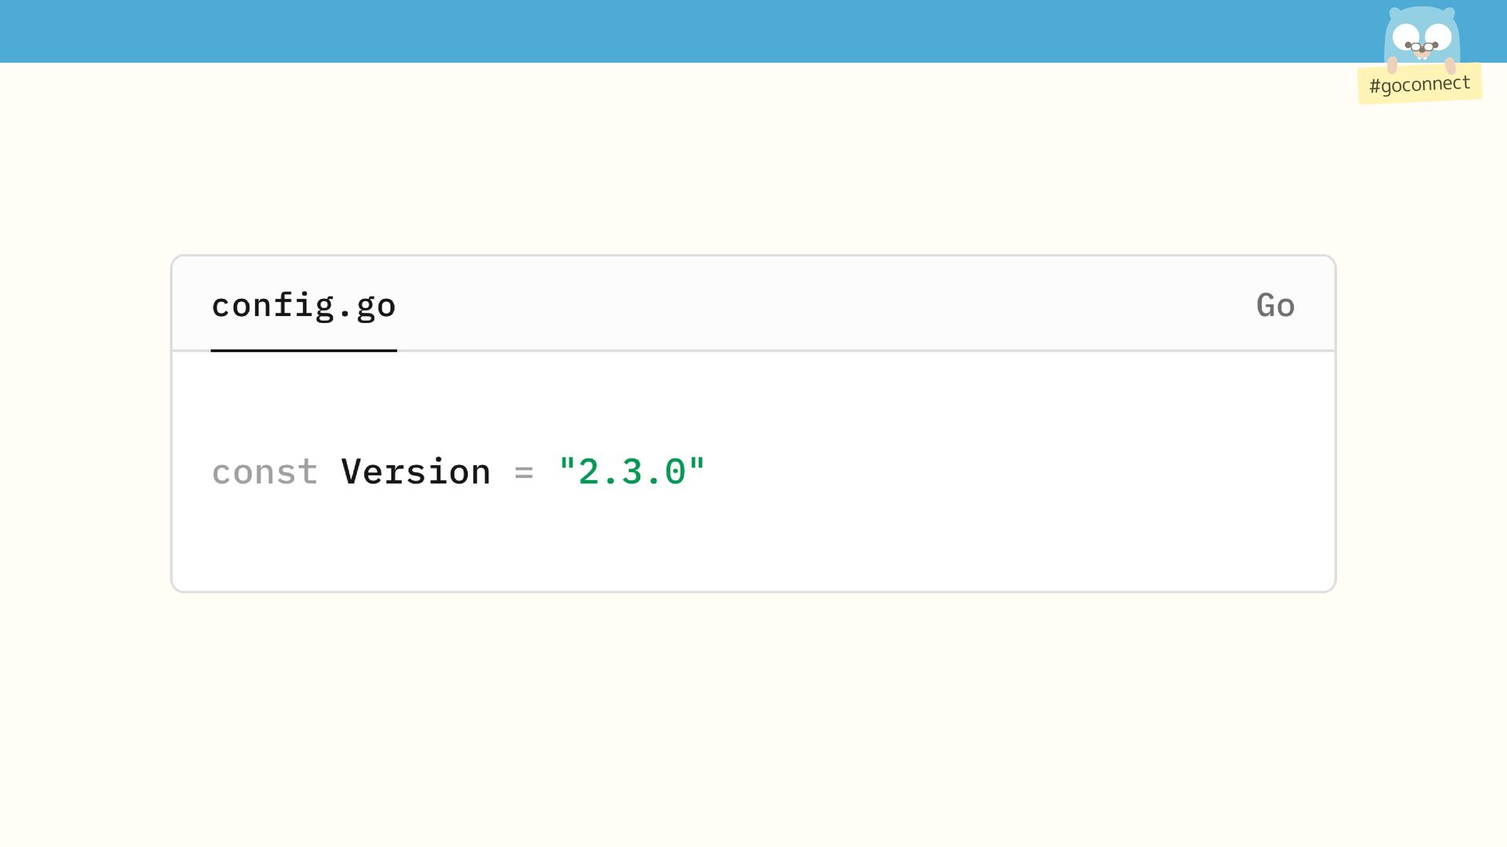Image resolution: width=1507 pixels, height=847 pixels.
Task: Click the gopher's left eye
Action: pyautogui.click(x=1405, y=35)
